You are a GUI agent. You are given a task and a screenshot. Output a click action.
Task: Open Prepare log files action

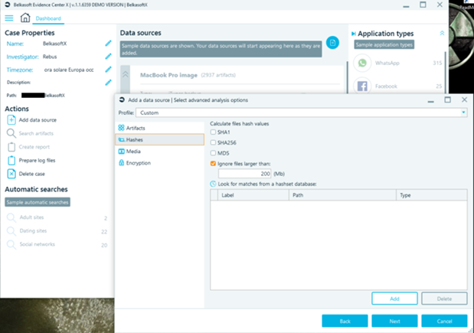coord(37,161)
